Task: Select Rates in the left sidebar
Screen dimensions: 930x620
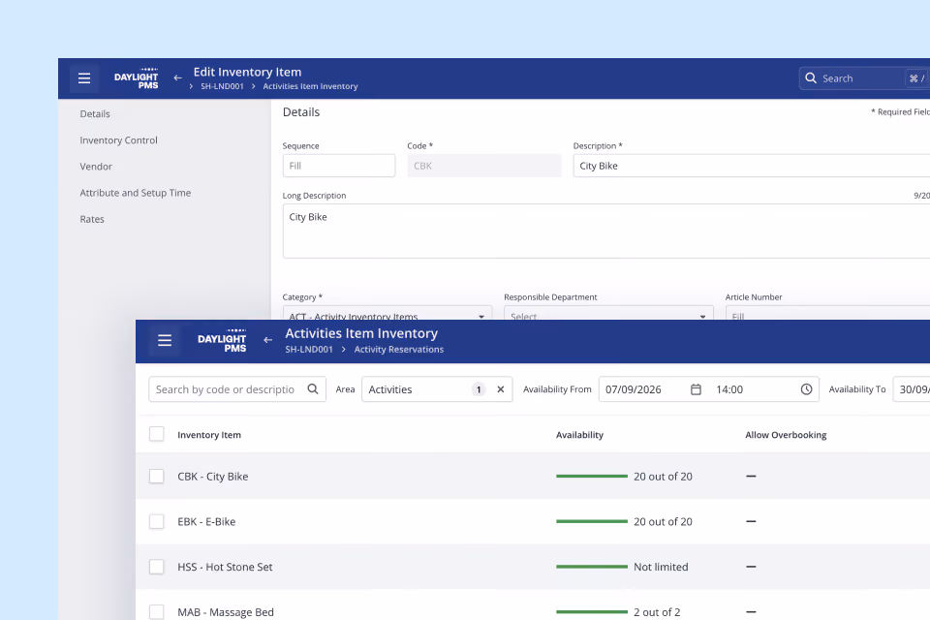Action: pyautogui.click(x=92, y=219)
